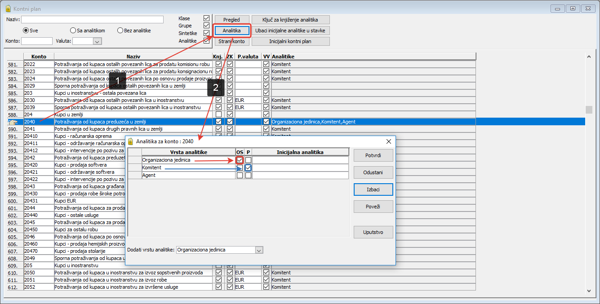
Task: Check the OS box for Organizaciona jedinica
Action: [240, 160]
